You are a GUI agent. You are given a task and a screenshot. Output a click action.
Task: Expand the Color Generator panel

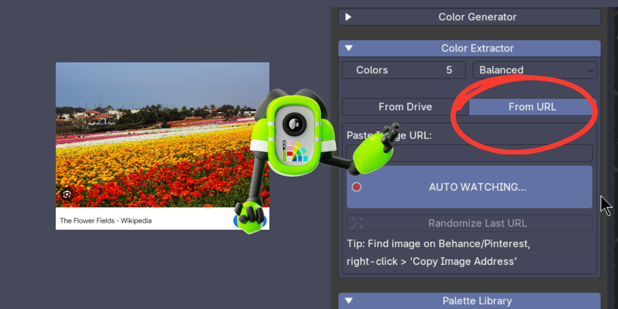click(x=469, y=17)
